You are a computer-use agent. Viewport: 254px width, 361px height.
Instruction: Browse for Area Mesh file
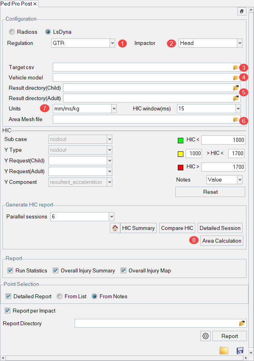(x=236, y=119)
